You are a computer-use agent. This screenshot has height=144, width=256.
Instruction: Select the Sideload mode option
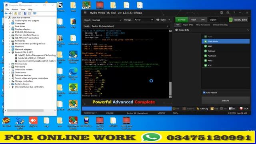[226, 51]
